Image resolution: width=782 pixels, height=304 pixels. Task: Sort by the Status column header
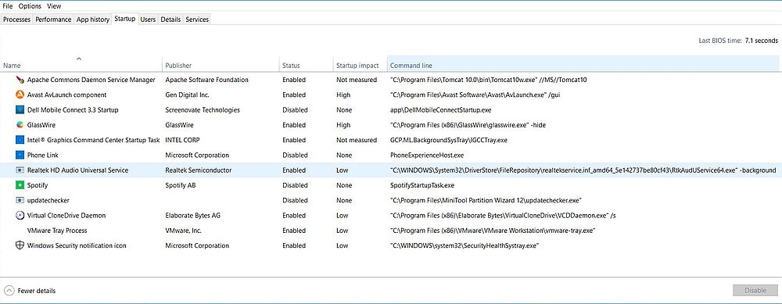(307, 66)
